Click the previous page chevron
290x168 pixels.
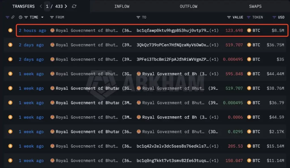pos(41,6)
